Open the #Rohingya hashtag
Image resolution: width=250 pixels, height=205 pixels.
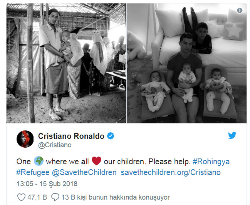(211, 162)
